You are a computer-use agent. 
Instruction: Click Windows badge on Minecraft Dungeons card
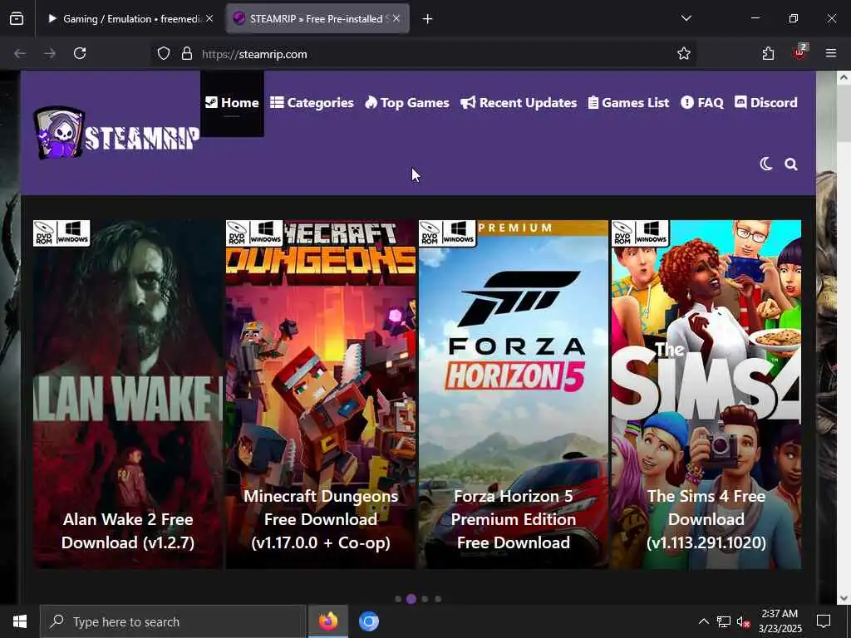[266, 233]
